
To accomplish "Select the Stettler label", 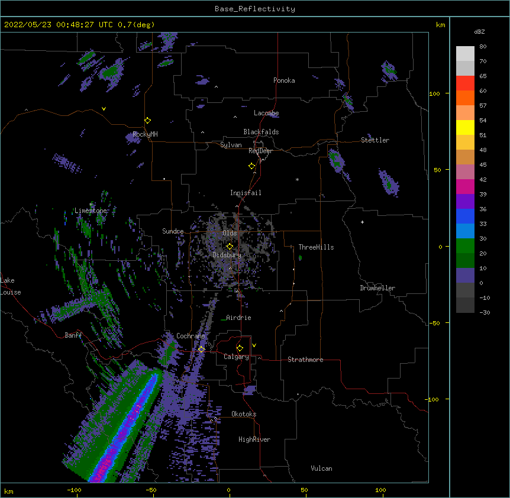I will tap(375, 140).
